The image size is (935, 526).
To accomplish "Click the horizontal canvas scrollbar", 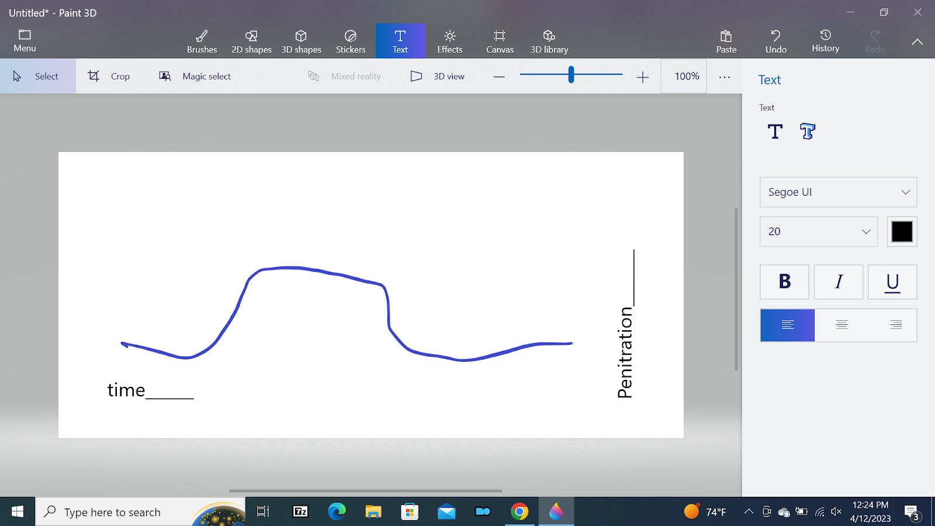I will click(365, 491).
